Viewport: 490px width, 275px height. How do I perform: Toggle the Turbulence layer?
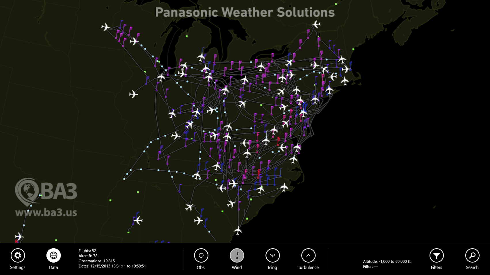[308, 255]
